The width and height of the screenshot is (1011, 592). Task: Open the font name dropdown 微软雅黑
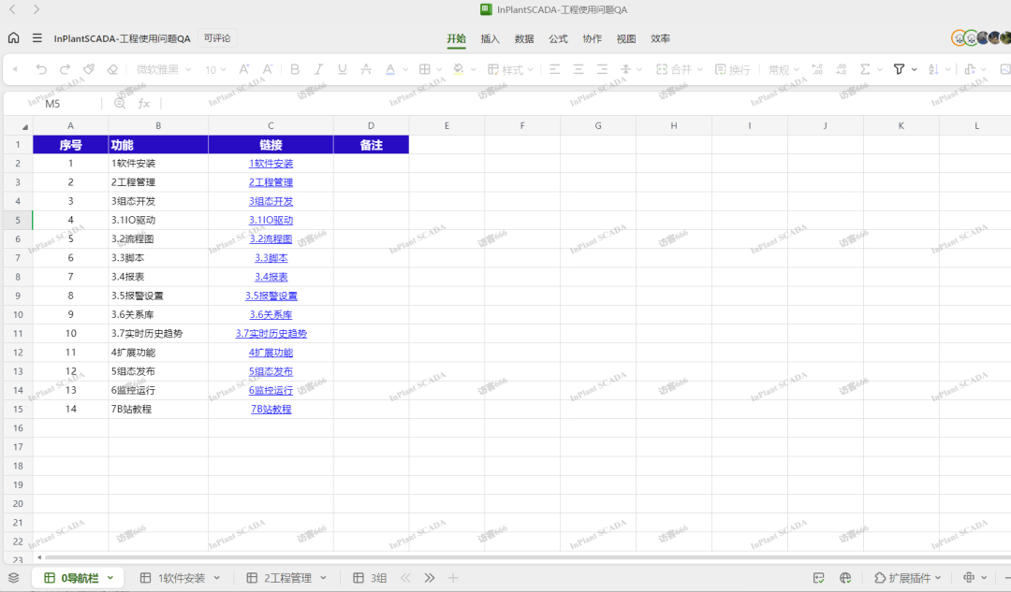pos(164,69)
